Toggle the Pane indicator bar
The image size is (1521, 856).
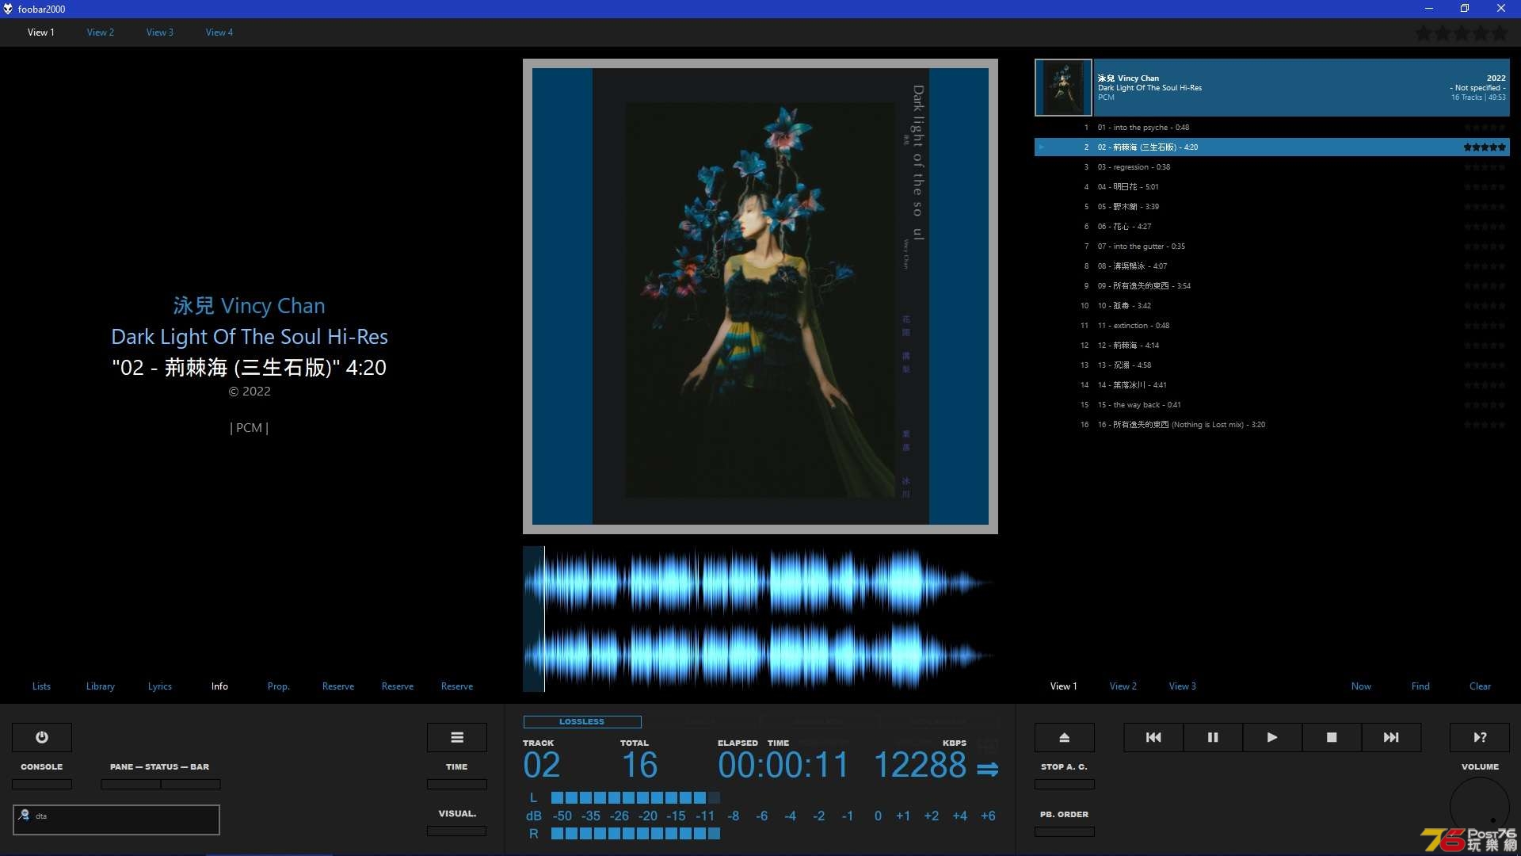coord(131,784)
